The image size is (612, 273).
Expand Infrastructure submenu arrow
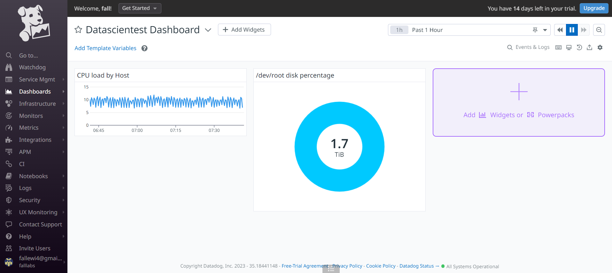tap(63, 103)
